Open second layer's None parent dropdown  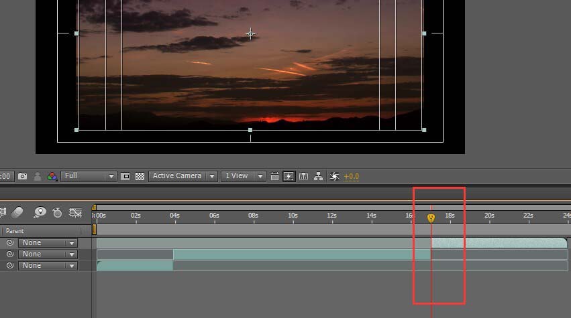click(48, 254)
